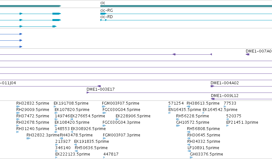Click the DME1-004A02 clone label

tap(225, 83)
